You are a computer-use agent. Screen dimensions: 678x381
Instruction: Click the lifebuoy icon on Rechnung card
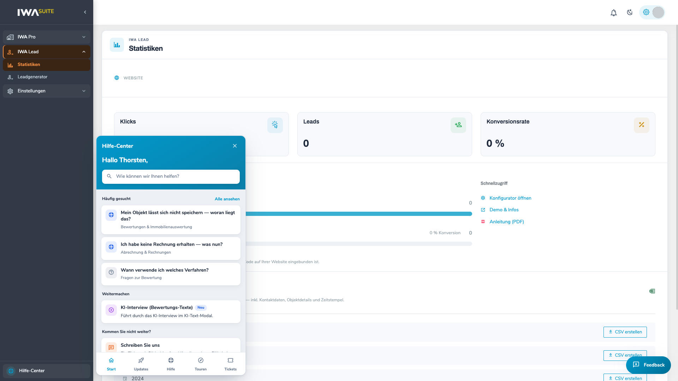(111, 247)
